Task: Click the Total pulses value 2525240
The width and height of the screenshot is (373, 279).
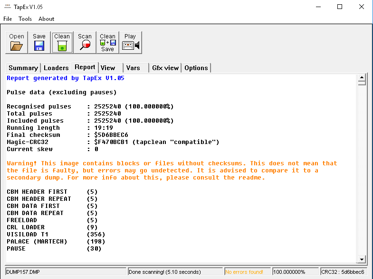Action: (x=107, y=114)
